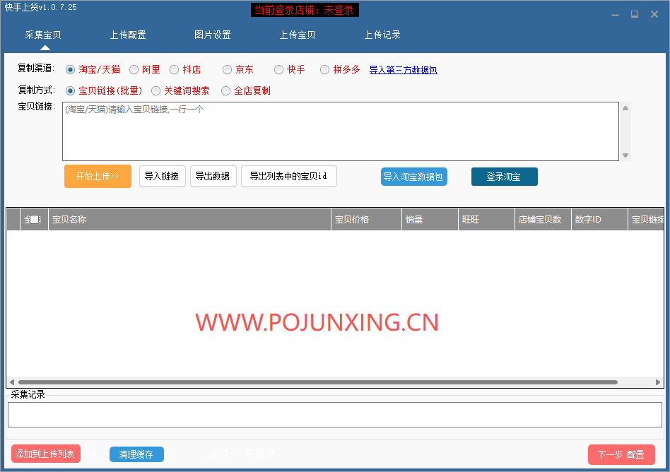Open the 图片设置 tab

pos(213,35)
